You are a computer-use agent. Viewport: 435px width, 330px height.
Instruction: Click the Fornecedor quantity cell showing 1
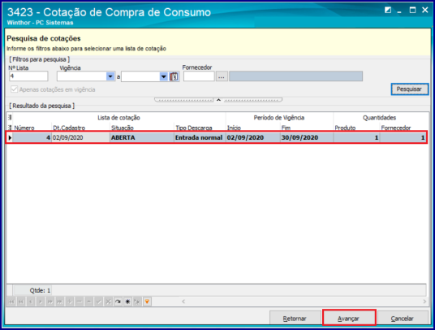[x=403, y=137]
